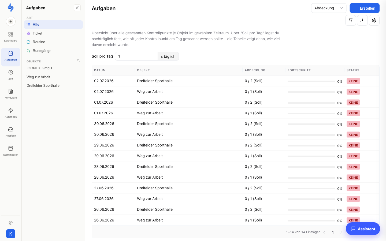Screen dimensions: 386x241
Task: Click Dreifelder Sporthalle in 29.06.2026 row
Action: click(x=155, y=145)
